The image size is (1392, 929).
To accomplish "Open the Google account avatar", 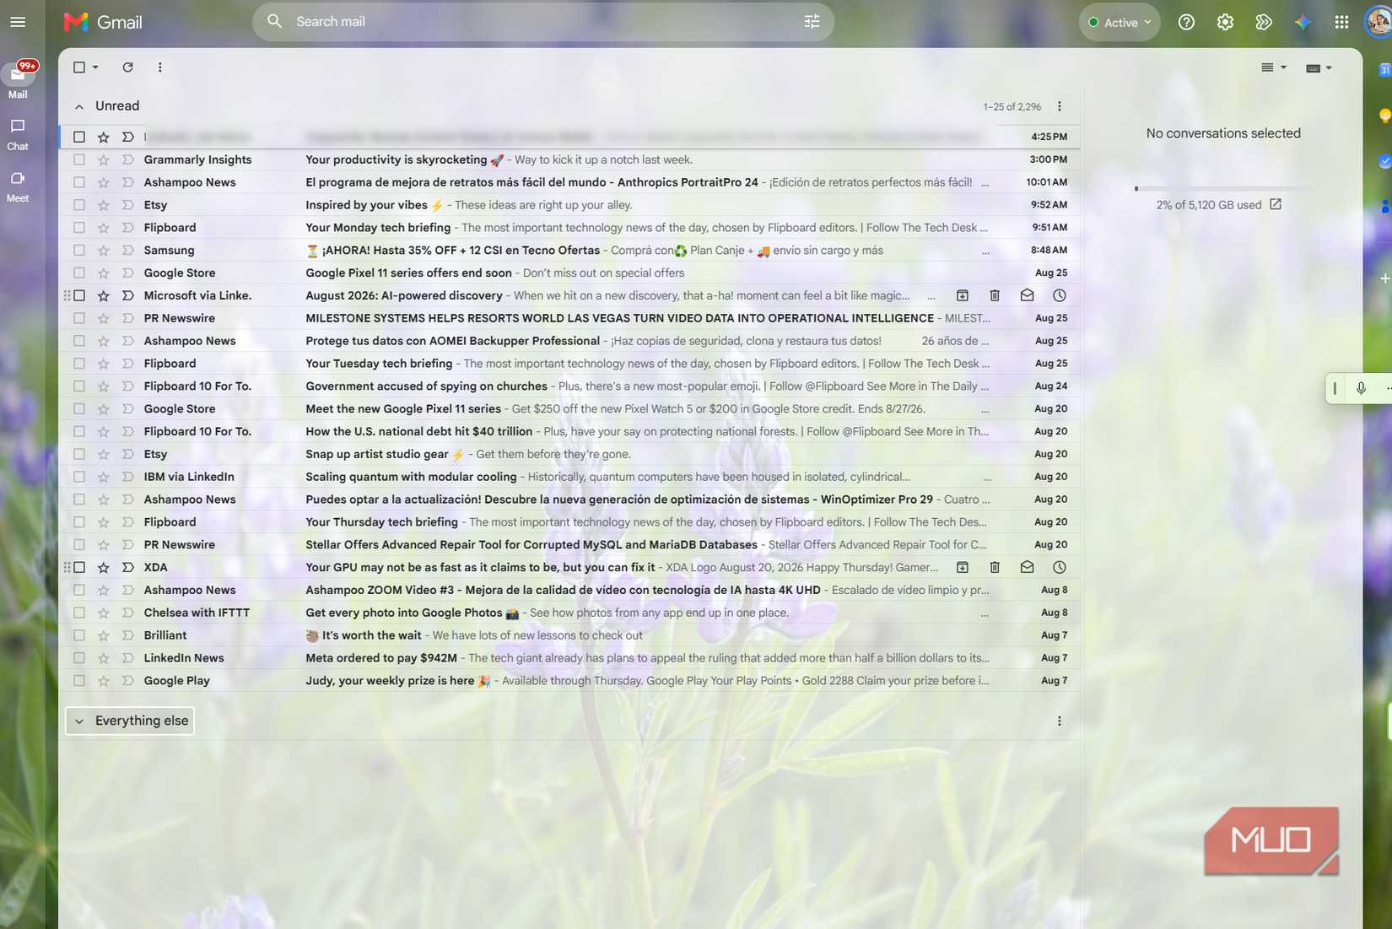I will [x=1379, y=23].
